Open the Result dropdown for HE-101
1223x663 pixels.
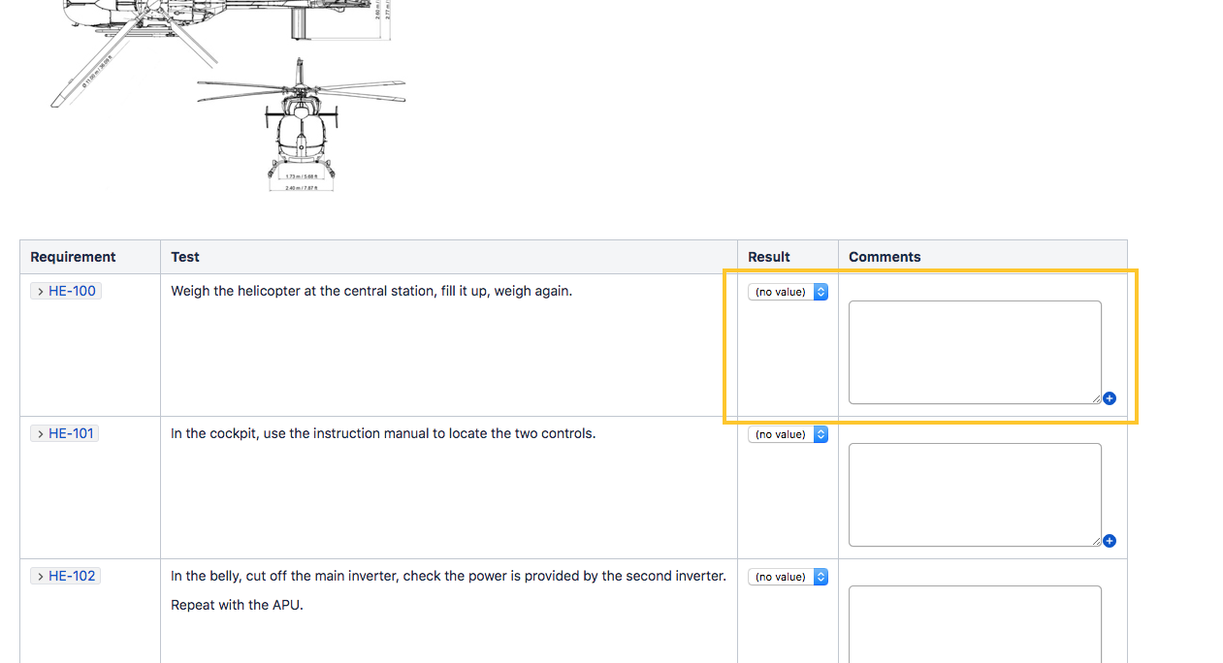(788, 434)
